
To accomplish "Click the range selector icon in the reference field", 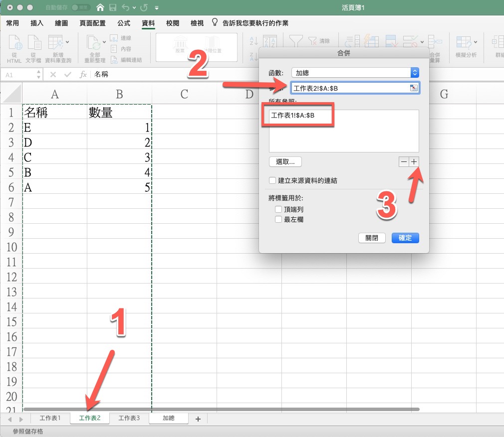I will tap(414, 88).
